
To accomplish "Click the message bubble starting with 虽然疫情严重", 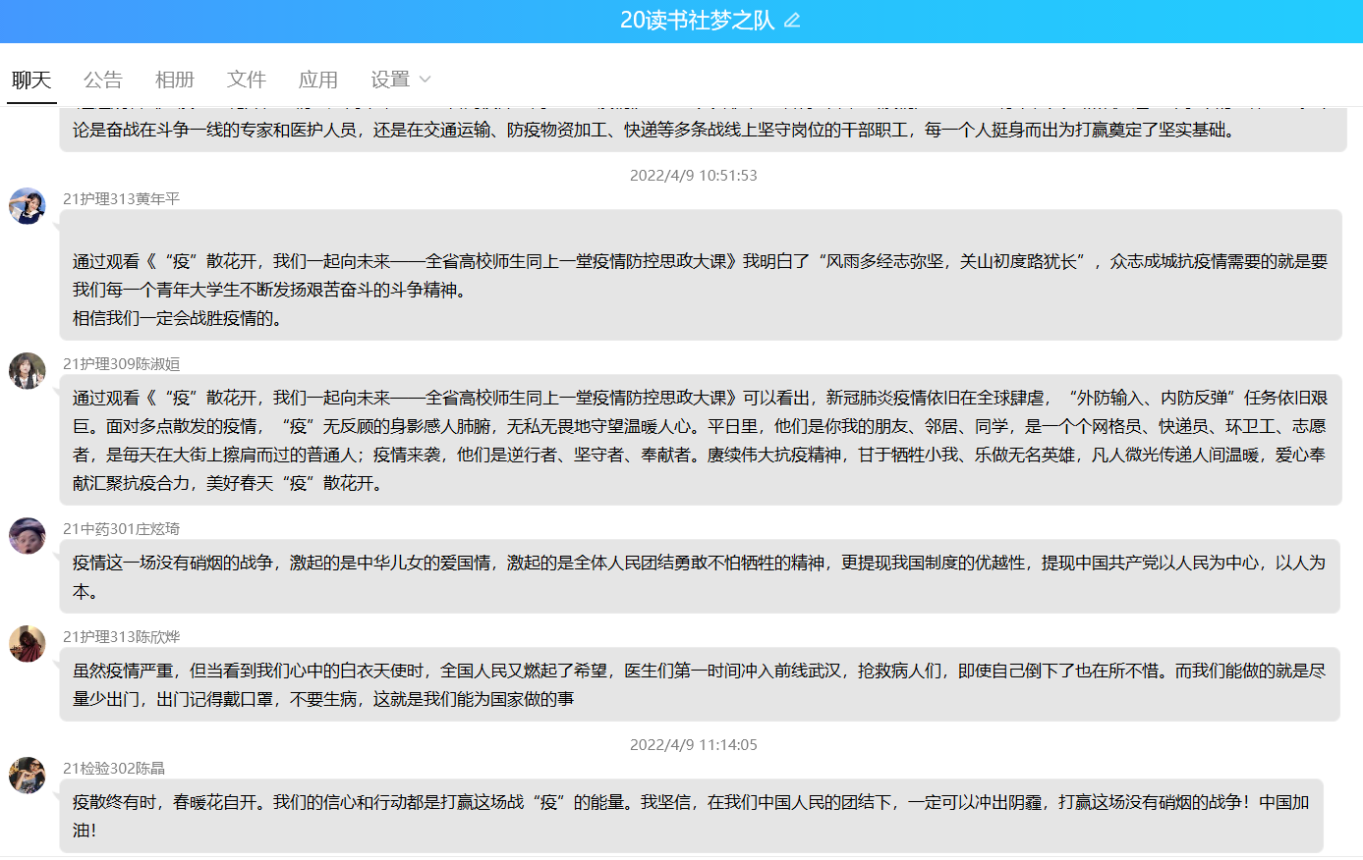I will point(699,684).
